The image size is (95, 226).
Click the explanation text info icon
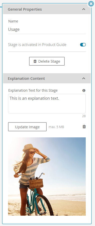84,90
